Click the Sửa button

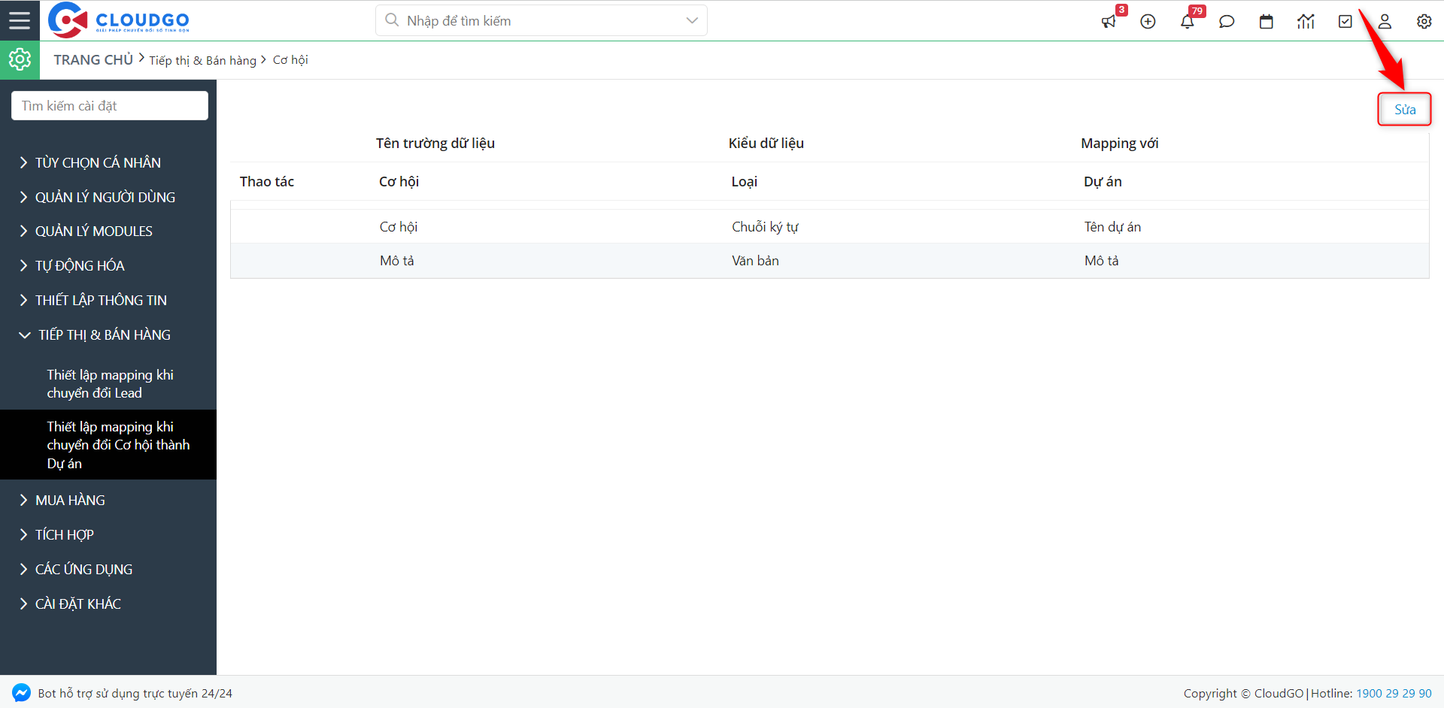(x=1404, y=110)
